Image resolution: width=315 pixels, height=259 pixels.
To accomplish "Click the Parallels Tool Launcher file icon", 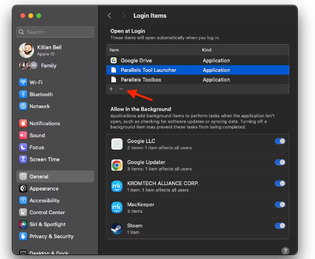I will pyautogui.click(x=113, y=70).
